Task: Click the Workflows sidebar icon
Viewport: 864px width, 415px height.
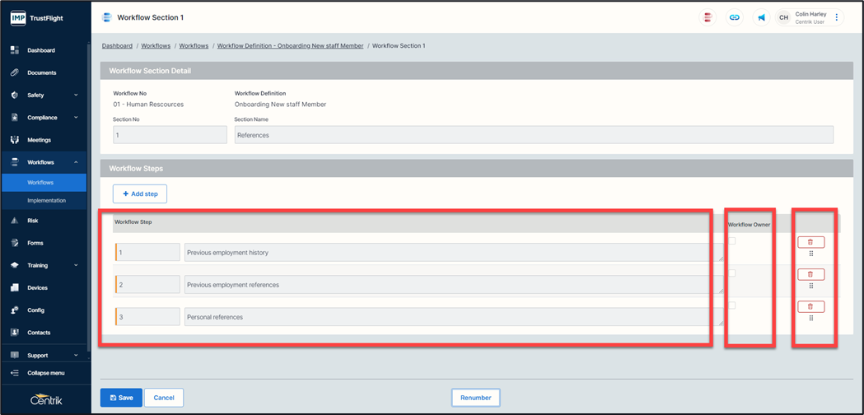Action: pos(15,162)
